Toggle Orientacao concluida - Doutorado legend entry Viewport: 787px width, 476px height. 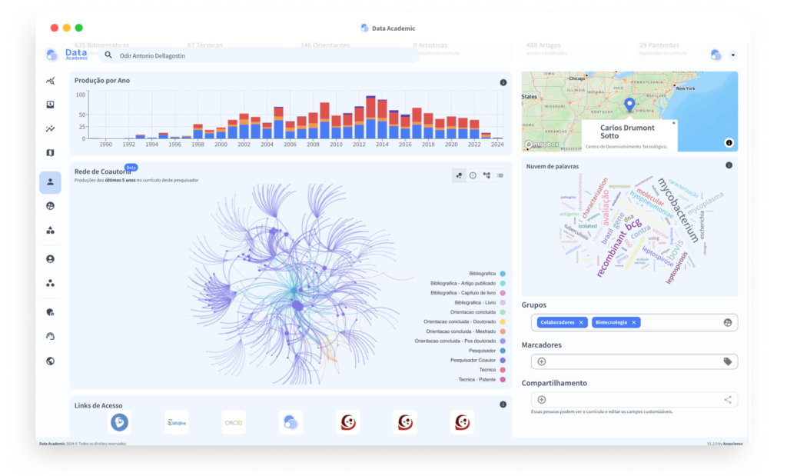[464, 322]
